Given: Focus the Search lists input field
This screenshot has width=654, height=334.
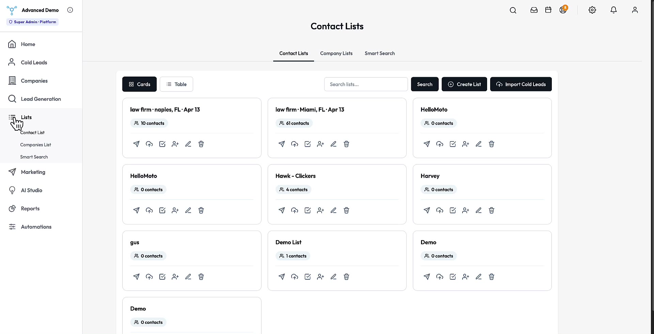Looking at the screenshot, I should (x=366, y=84).
